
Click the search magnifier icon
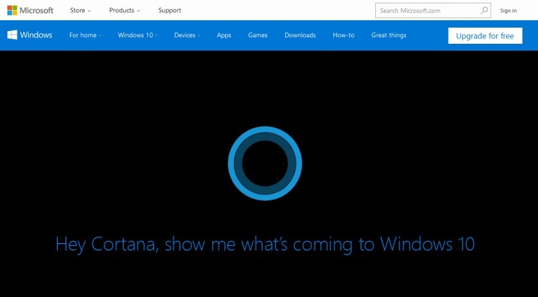484,10
